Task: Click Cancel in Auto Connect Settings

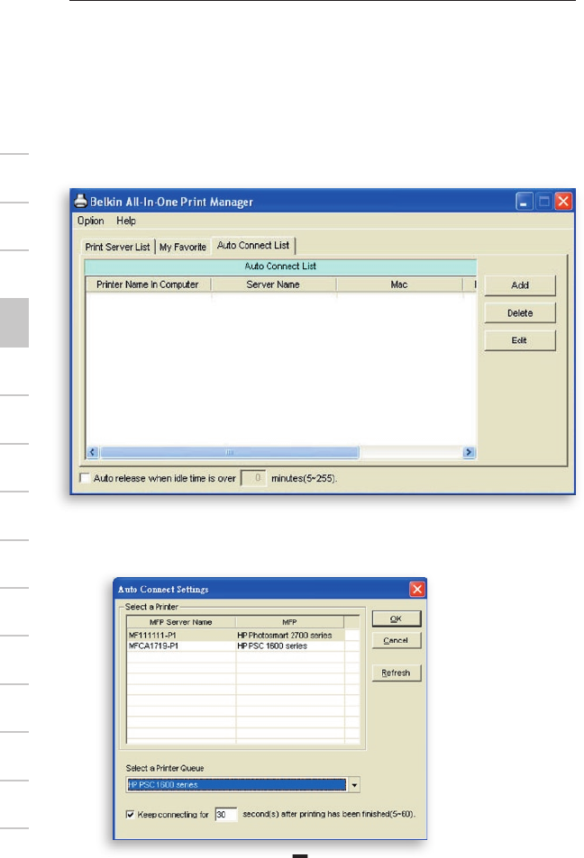Action: point(396,640)
